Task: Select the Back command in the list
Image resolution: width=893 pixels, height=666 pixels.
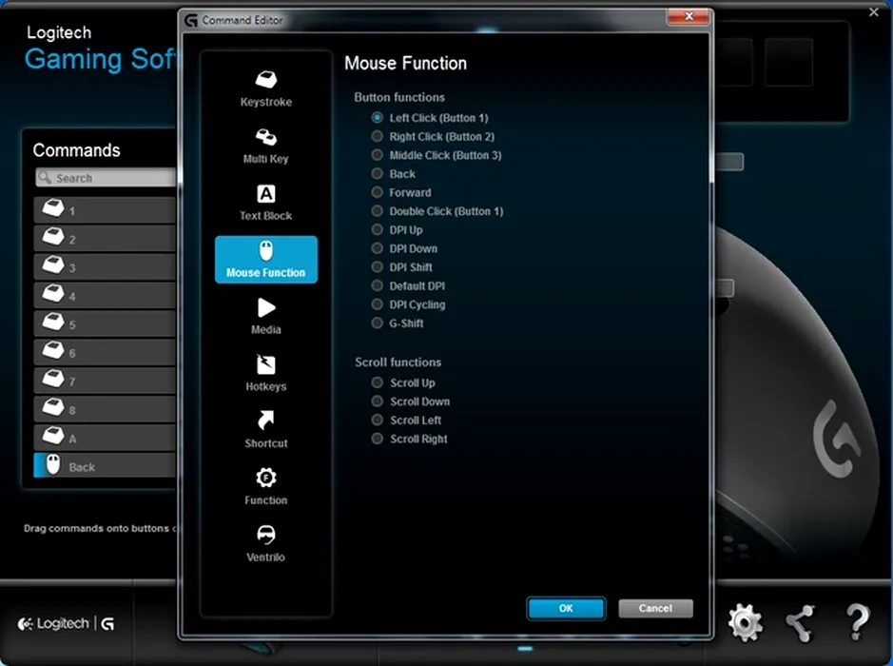Action: (x=105, y=466)
